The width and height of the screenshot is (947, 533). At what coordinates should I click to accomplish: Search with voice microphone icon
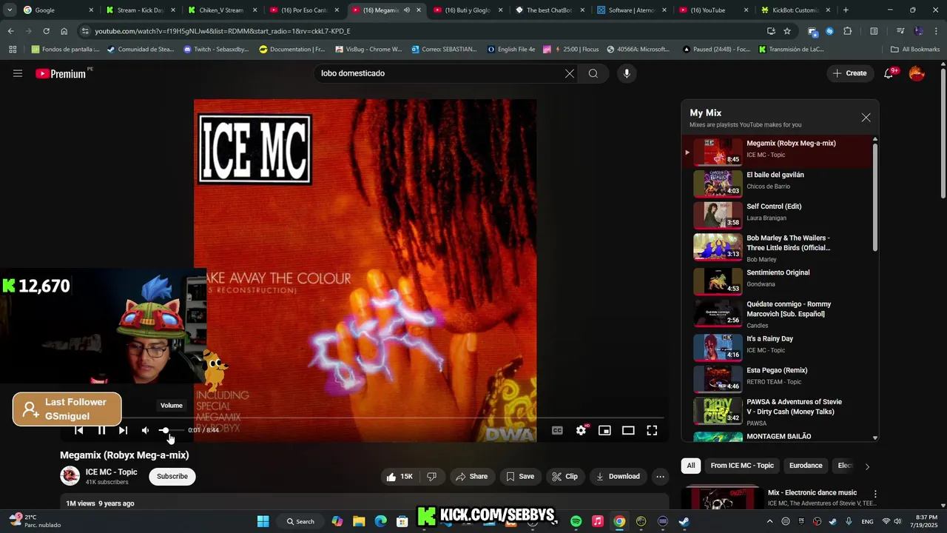(x=627, y=73)
